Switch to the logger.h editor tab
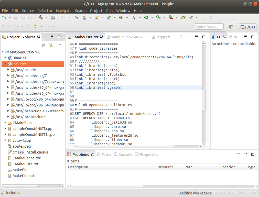The image size is (259, 197). (161, 37)
